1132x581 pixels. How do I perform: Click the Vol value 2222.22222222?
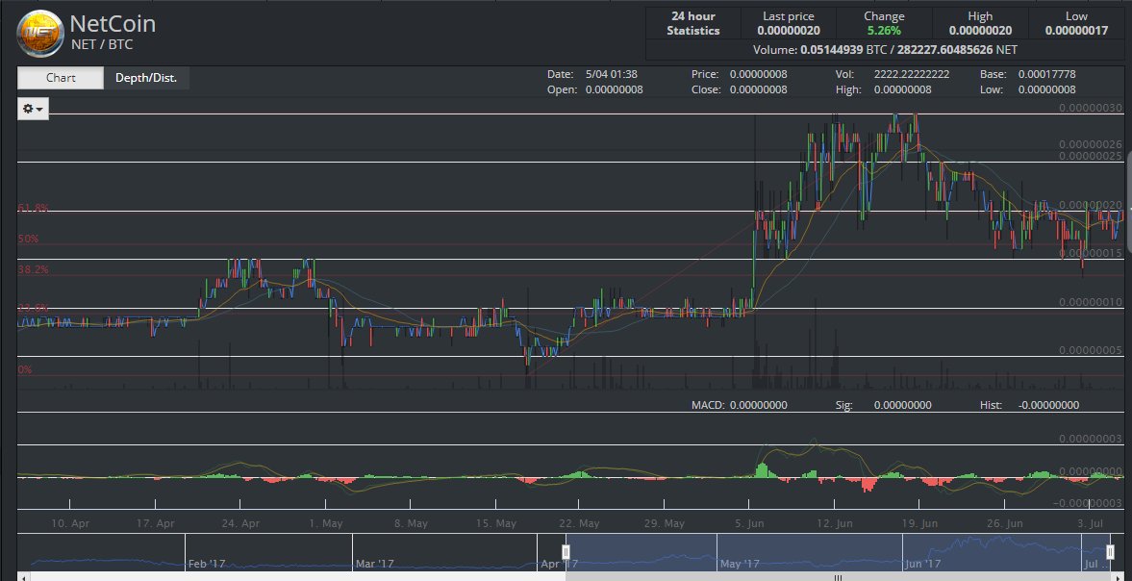click(912, 74)
